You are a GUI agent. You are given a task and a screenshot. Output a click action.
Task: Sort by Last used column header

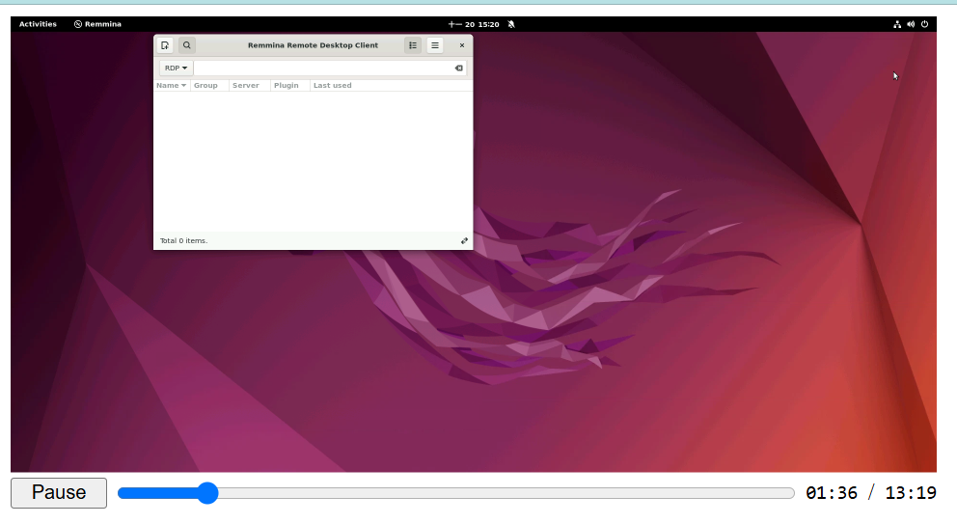tap(391, 86)
